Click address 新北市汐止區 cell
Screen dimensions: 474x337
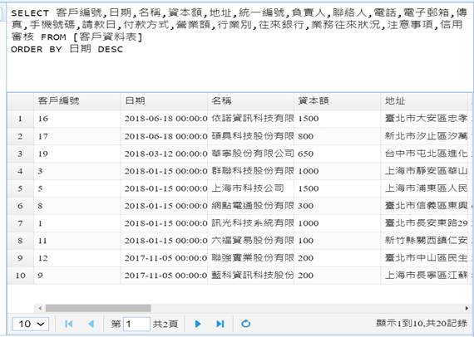click(x=424, y=136)
